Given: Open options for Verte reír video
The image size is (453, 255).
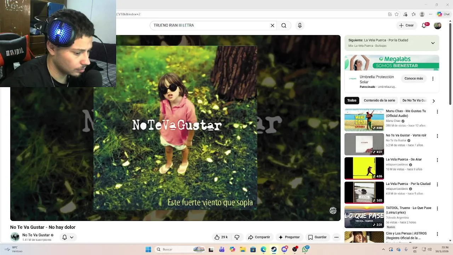Looking at the screenshot, I should [x=437, y=136].
